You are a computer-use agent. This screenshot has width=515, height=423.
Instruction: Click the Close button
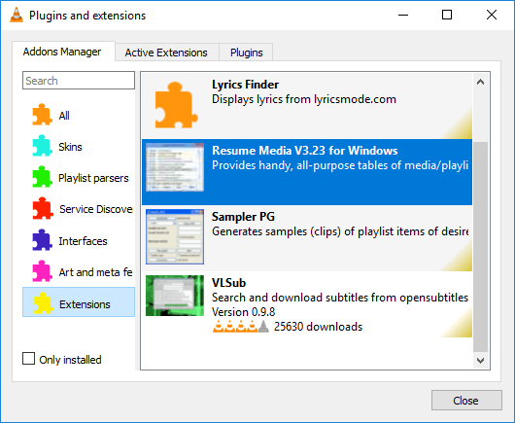point(466,401)
